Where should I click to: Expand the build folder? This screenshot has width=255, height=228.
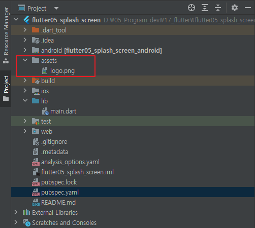(25, 81)
